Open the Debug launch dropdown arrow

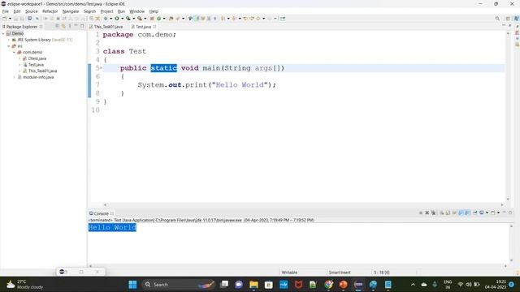pyautogui.click(x=111, y=19)
